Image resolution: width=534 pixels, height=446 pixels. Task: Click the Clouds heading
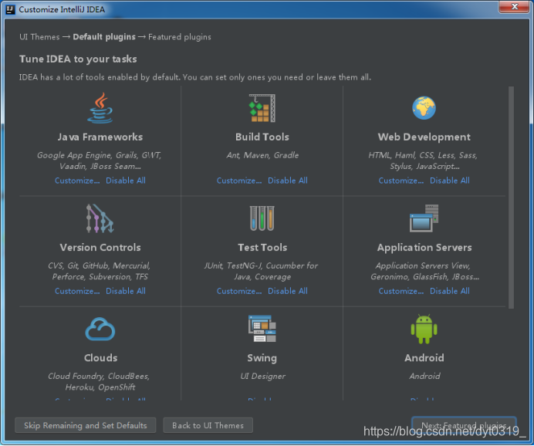pyautogui.click(x=100, y=358)
